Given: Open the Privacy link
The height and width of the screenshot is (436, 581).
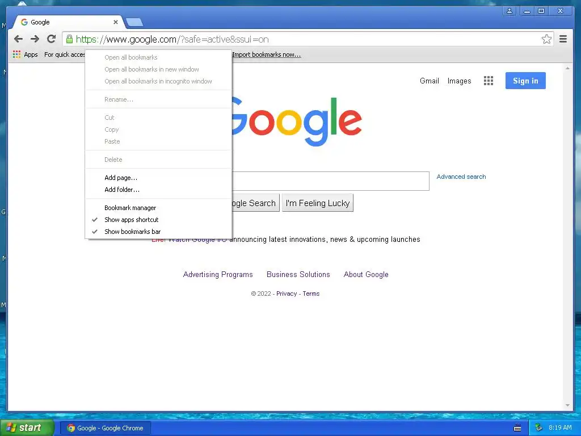Looking at the screenshot, I should tap(287, 294).
